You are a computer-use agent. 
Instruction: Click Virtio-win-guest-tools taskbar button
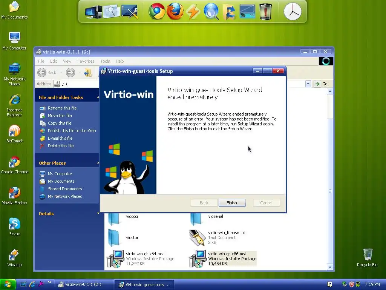click(x=144, y=284)
